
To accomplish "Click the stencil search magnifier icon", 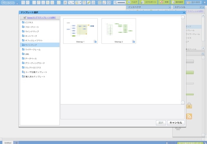I will coord(203,54).
